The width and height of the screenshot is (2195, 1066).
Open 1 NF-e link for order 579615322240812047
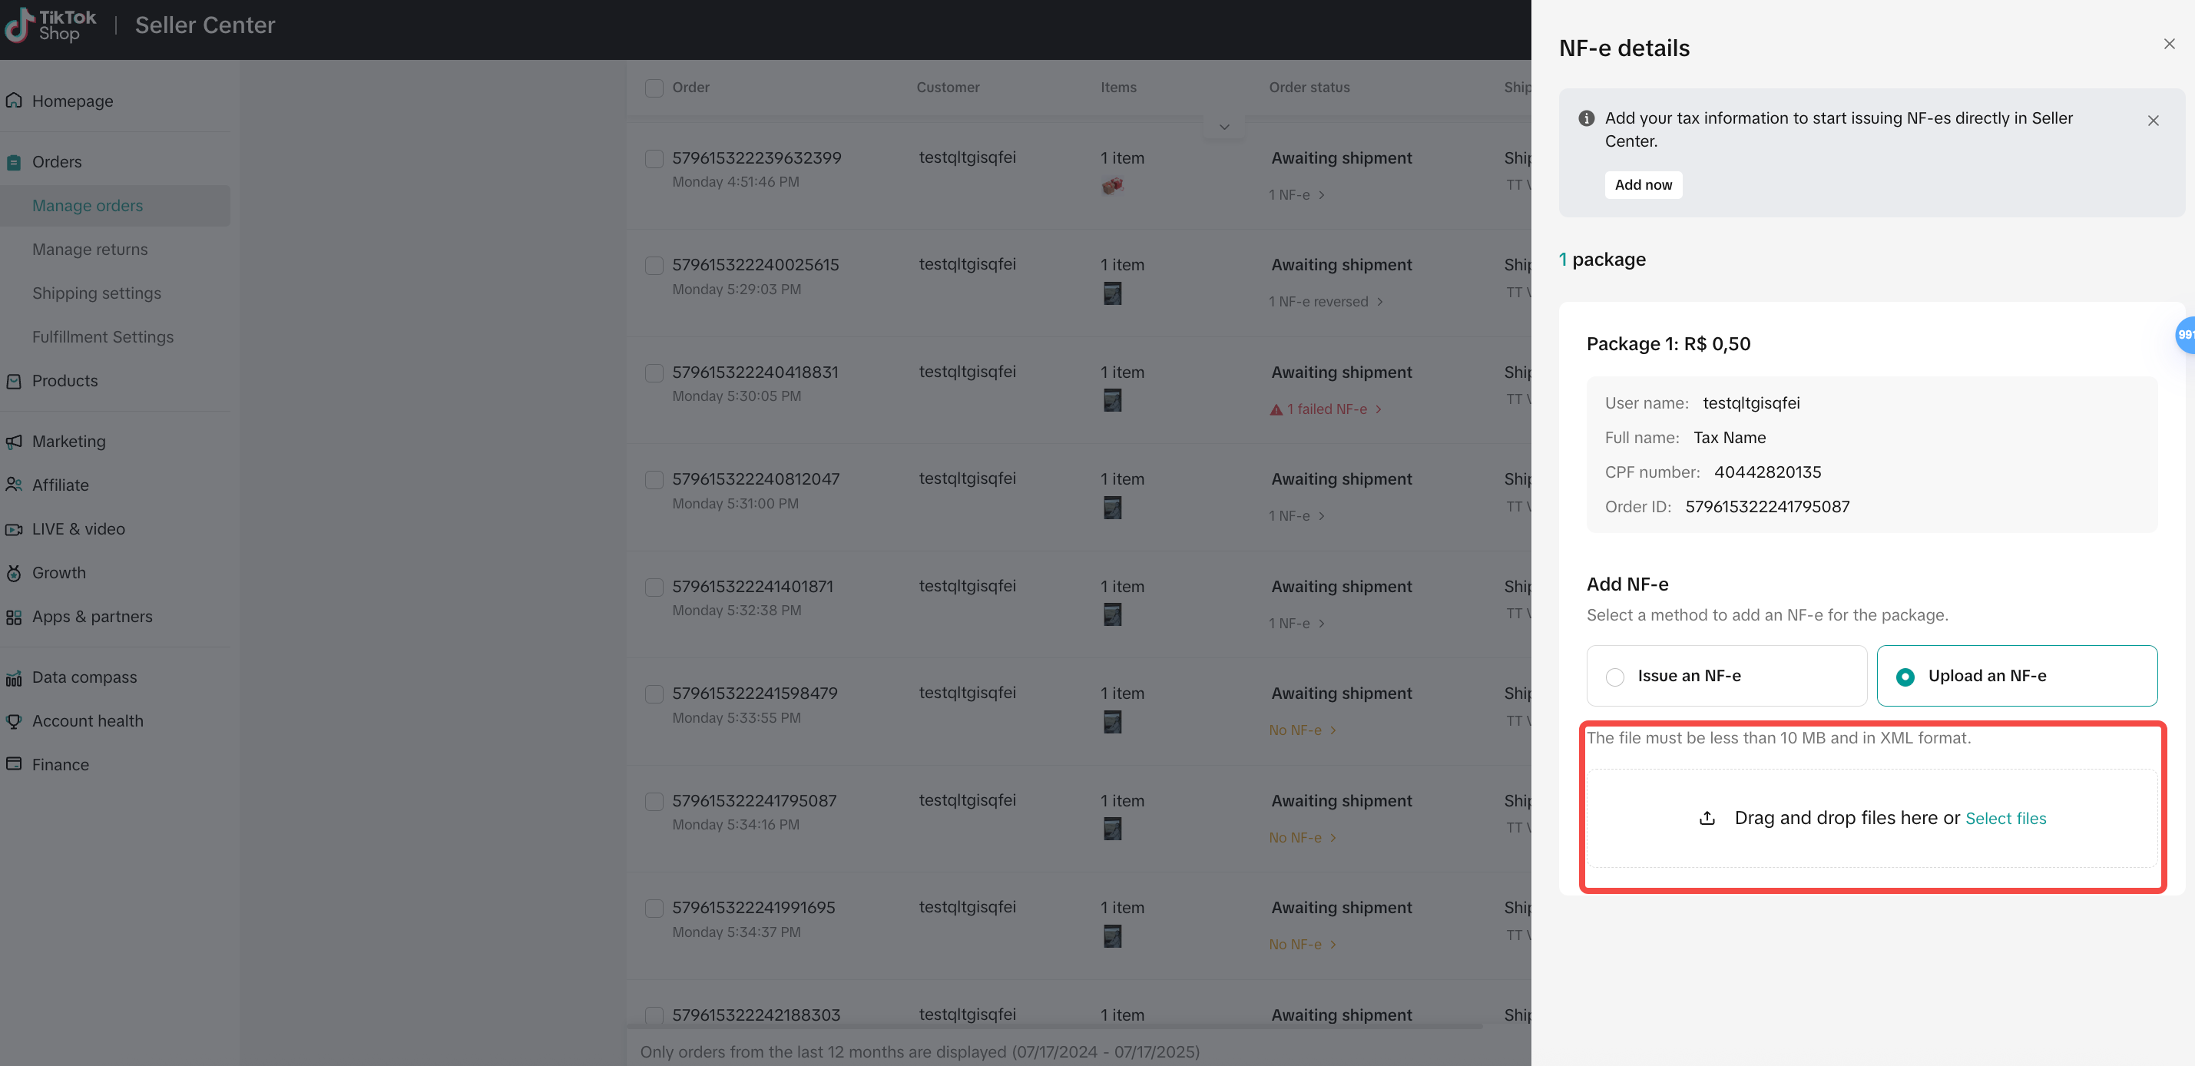coord(1296,516)
